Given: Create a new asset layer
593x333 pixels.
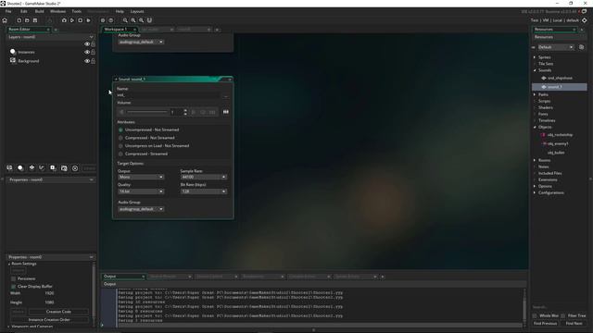Looking at the screenshot, I should tap(53, 168).
